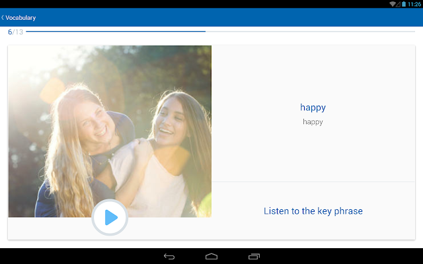Select the gray translation happy

coord(313,121)
